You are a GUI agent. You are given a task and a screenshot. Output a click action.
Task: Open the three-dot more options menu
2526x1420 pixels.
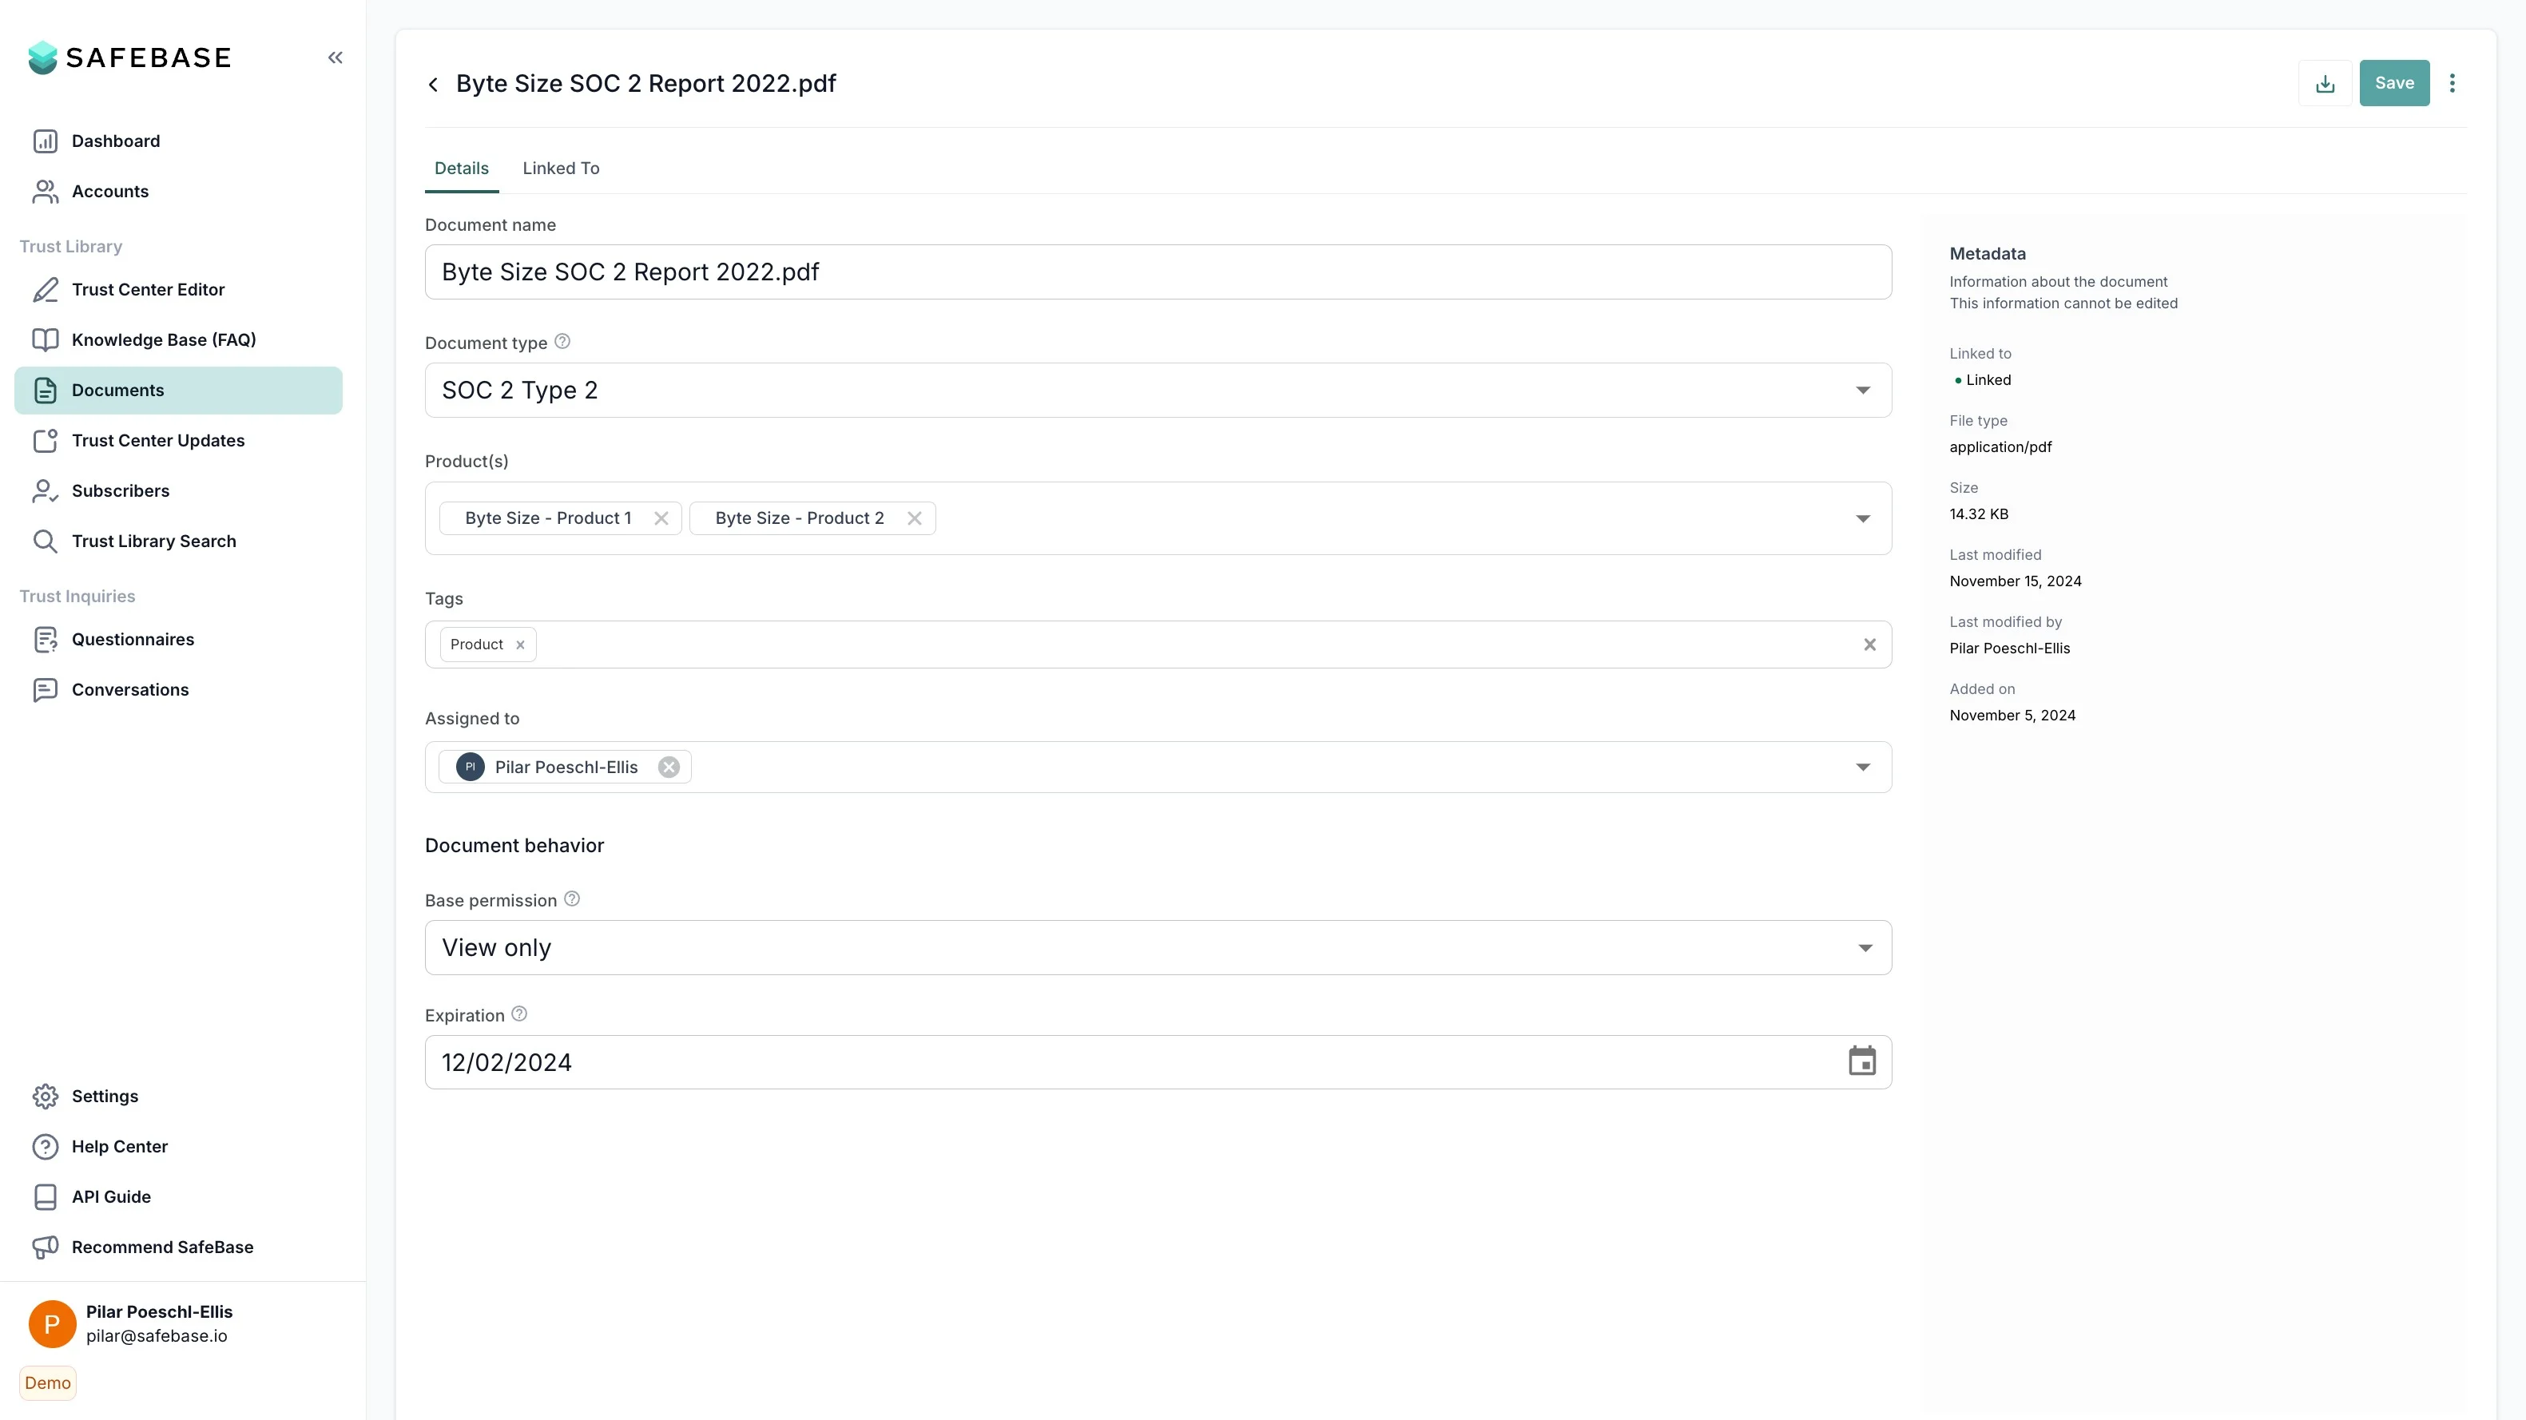2452,83
